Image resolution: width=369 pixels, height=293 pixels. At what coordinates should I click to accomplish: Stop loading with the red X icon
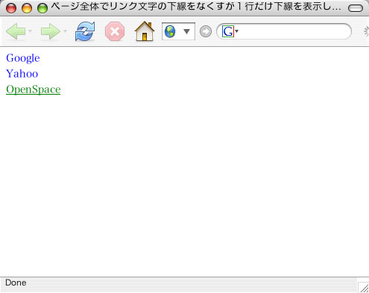tap(115, 31)
